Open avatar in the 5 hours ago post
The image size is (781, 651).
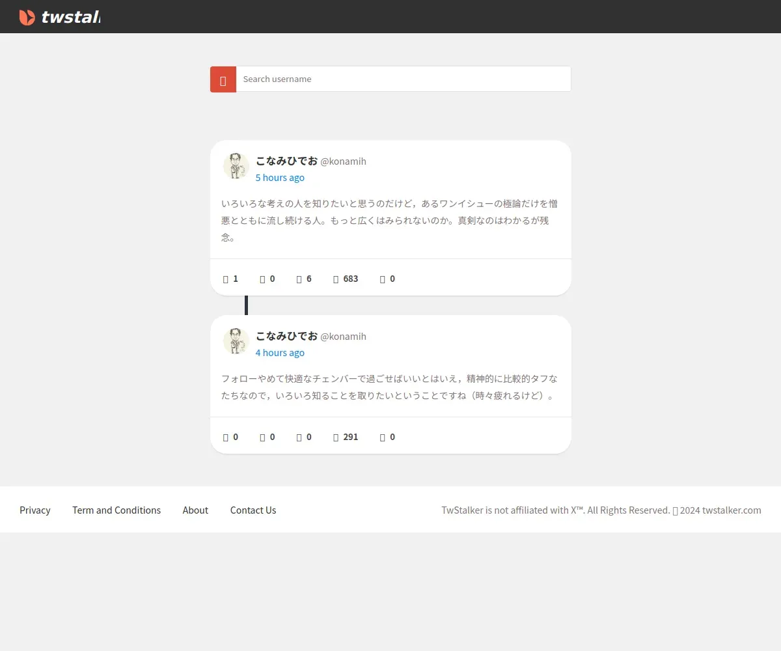[x=236, y=166]
